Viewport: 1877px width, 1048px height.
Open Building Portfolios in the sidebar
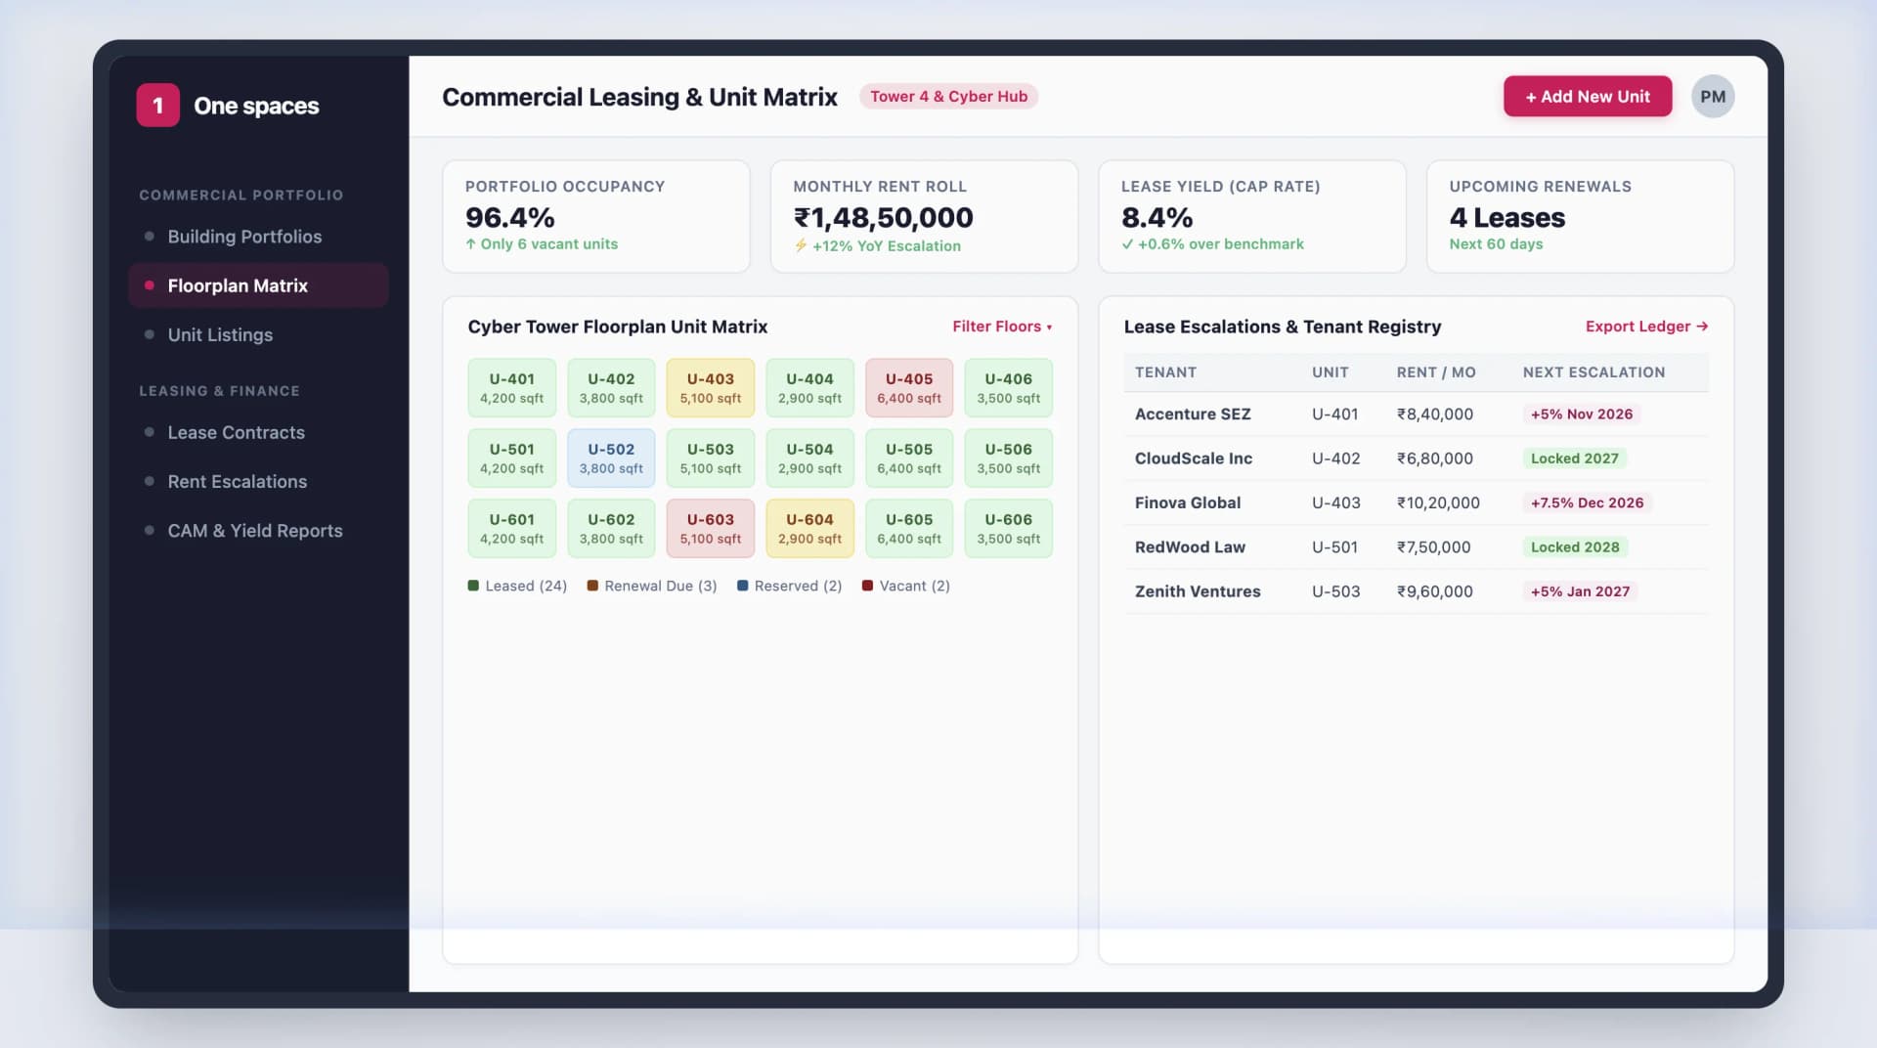[x=258, y=237]
